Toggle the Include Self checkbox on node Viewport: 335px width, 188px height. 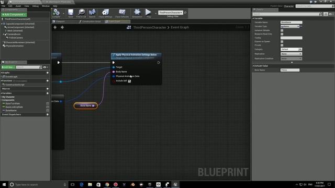coord(129,81)
